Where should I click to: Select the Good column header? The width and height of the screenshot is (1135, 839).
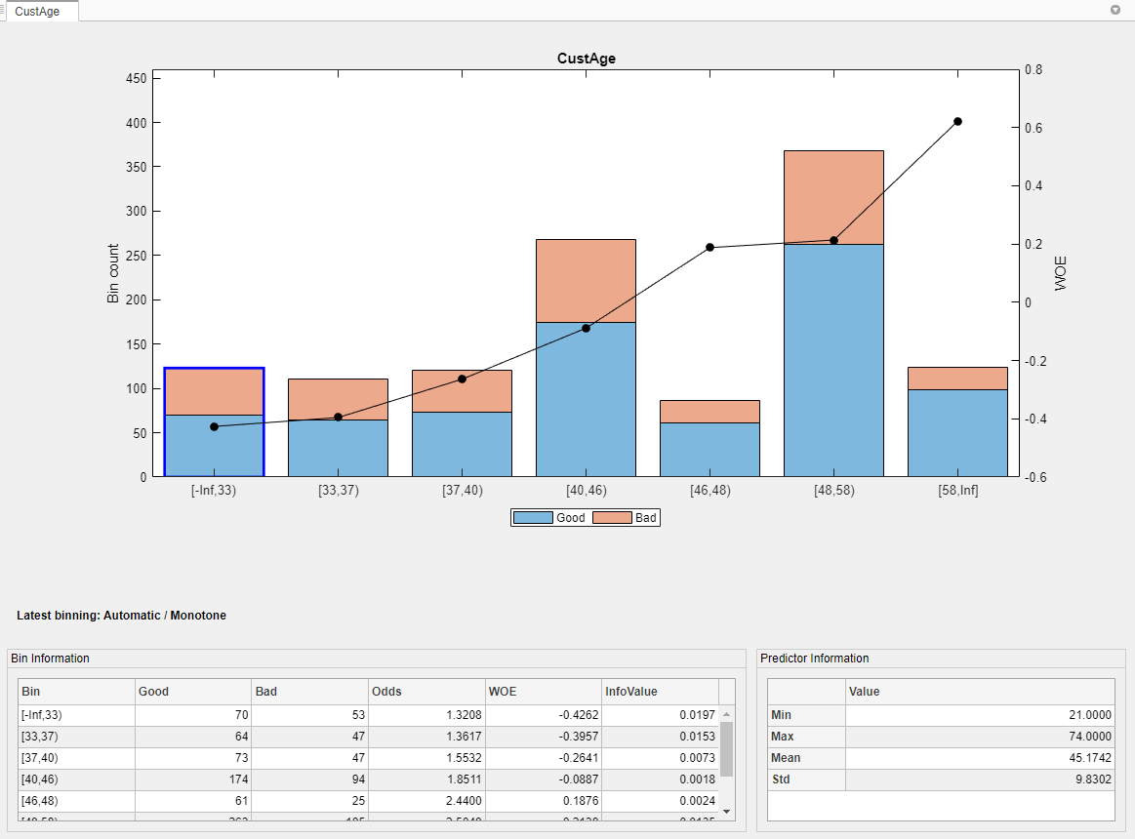coord(156,691)
